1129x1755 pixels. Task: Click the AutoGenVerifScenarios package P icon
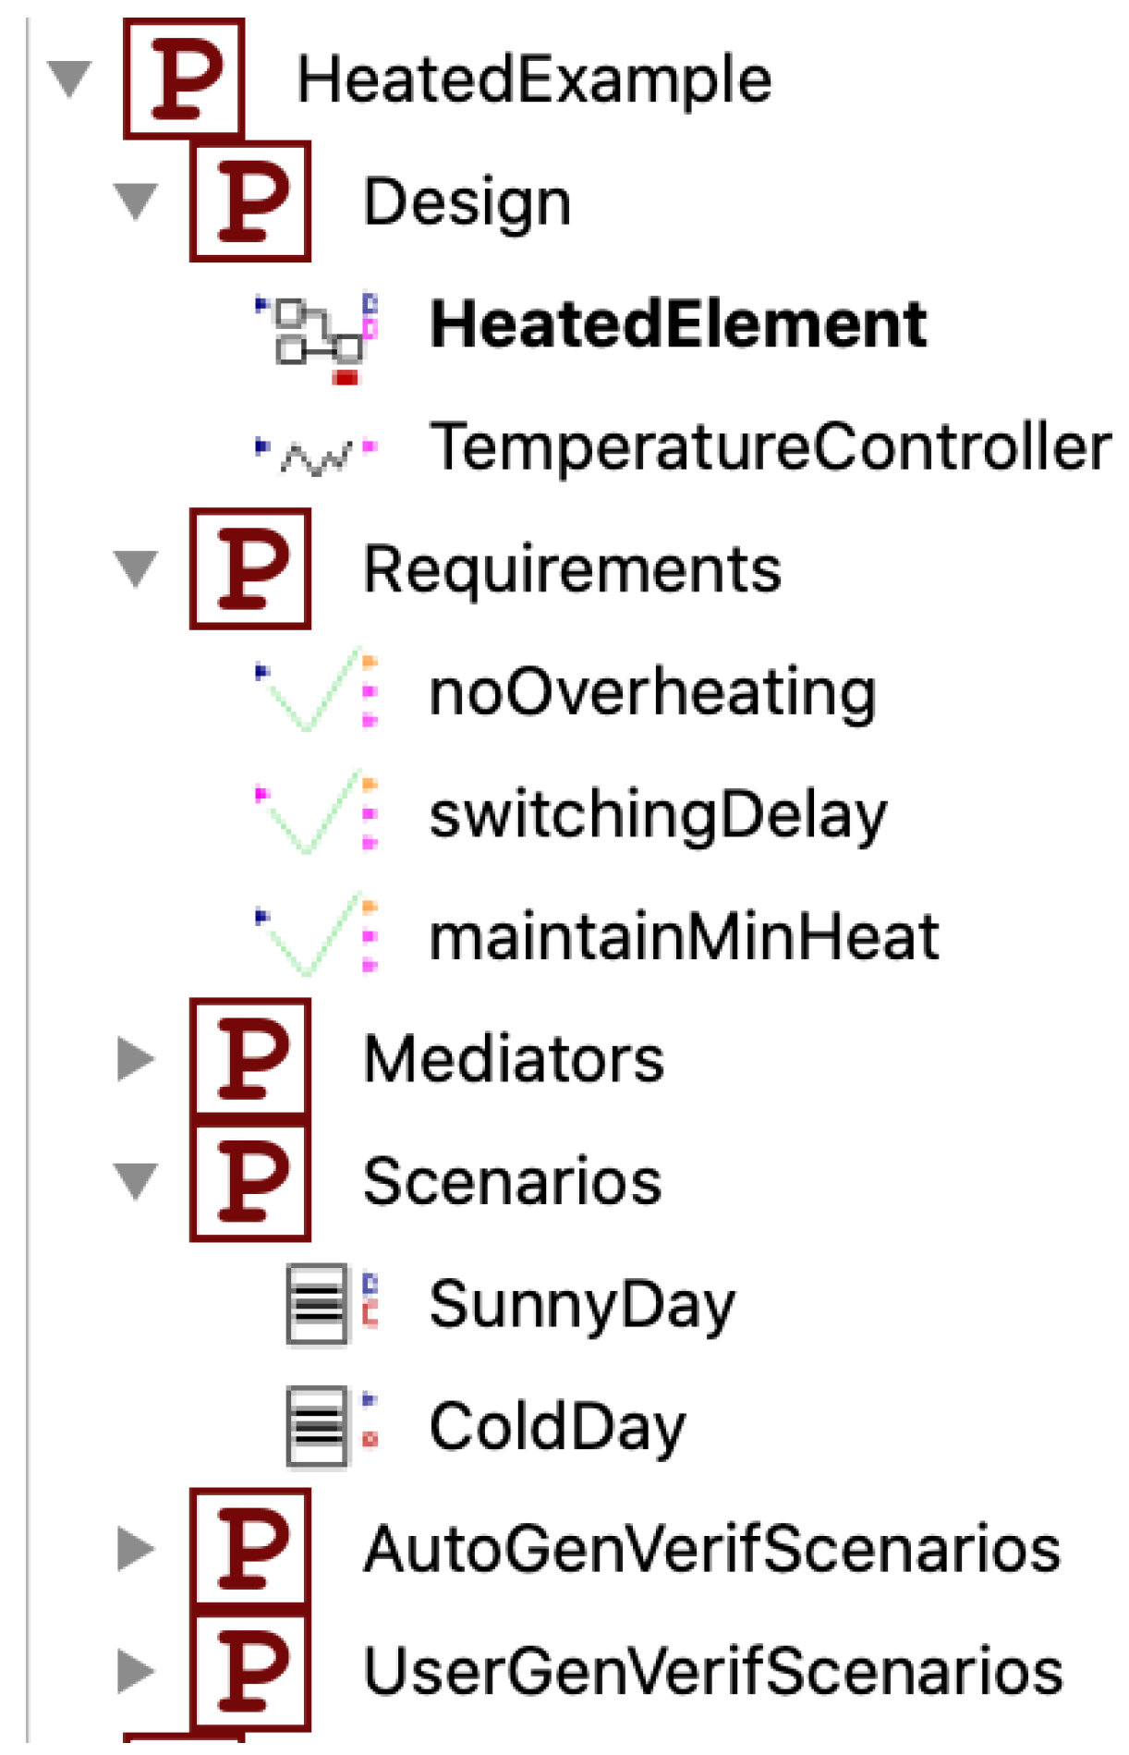[x=250, y=1548]
